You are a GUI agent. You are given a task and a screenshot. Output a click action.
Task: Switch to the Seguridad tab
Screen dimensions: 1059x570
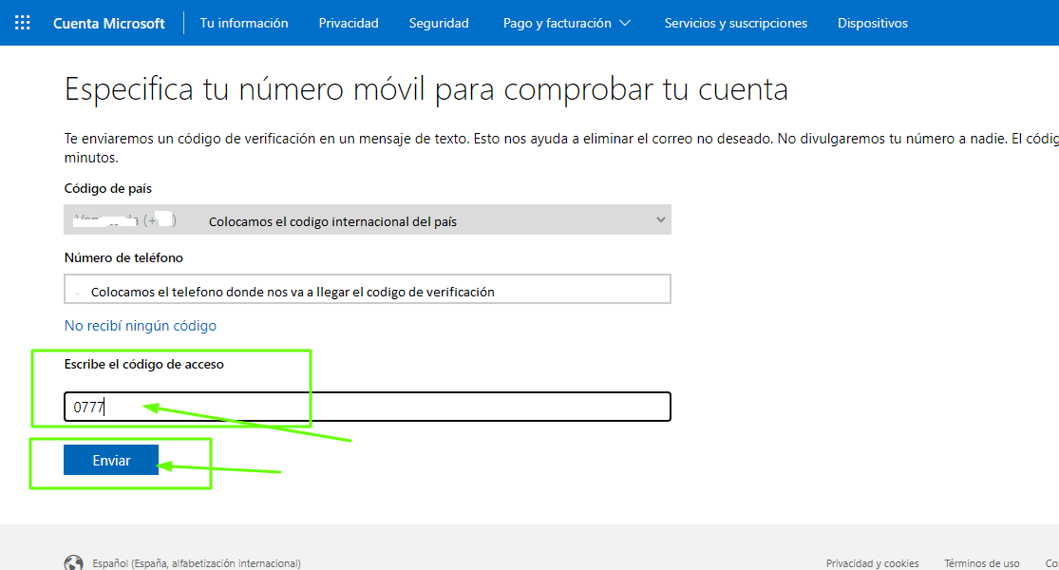(439, 23)
